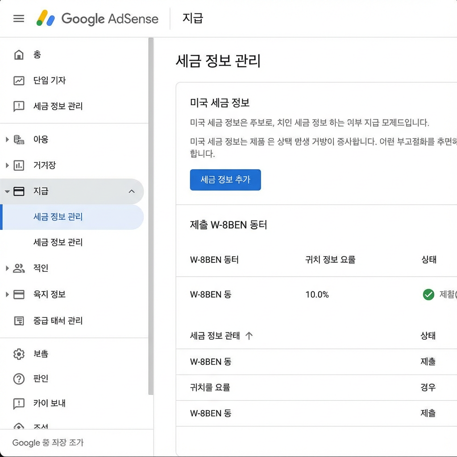Click the 상태 header in the lower table
This screenshot has width=457, height=457.
pyautogui.click(x=428, y=336)
